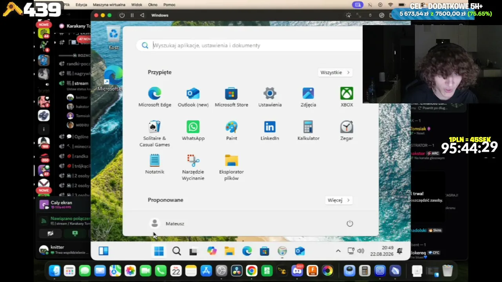Launch WhatsApp from pinned apps
Screen dimensions: 502x282
point(193,130)
